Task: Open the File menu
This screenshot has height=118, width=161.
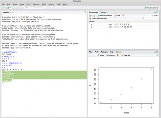Action: pyautogui.click(x=3, y=4)
